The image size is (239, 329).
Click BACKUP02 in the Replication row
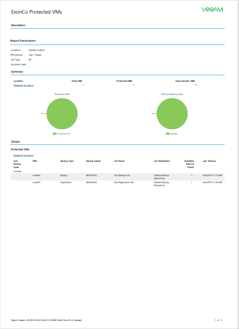[x=91, y=182]
